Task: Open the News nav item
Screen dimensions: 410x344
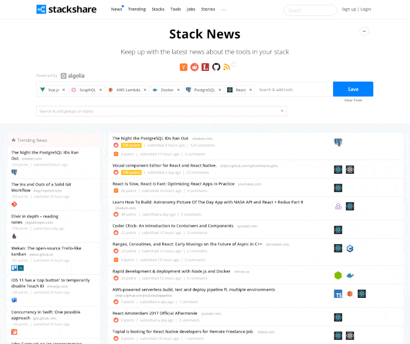Action: pyautogui.click(x=117, y=9)
